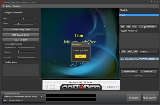Click Guardar Playlist button
This screenshot has width=160, height=105.
click(148, 27)
